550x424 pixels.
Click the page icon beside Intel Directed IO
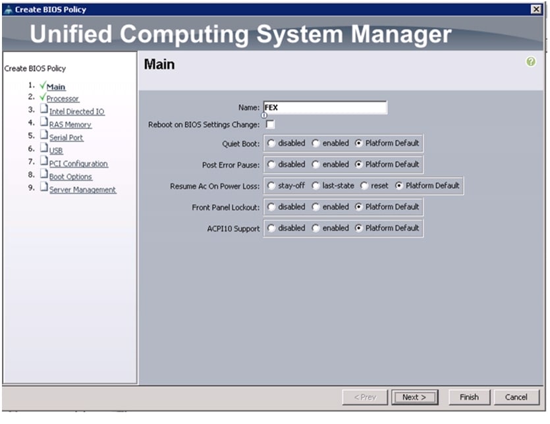click(44, 109)
